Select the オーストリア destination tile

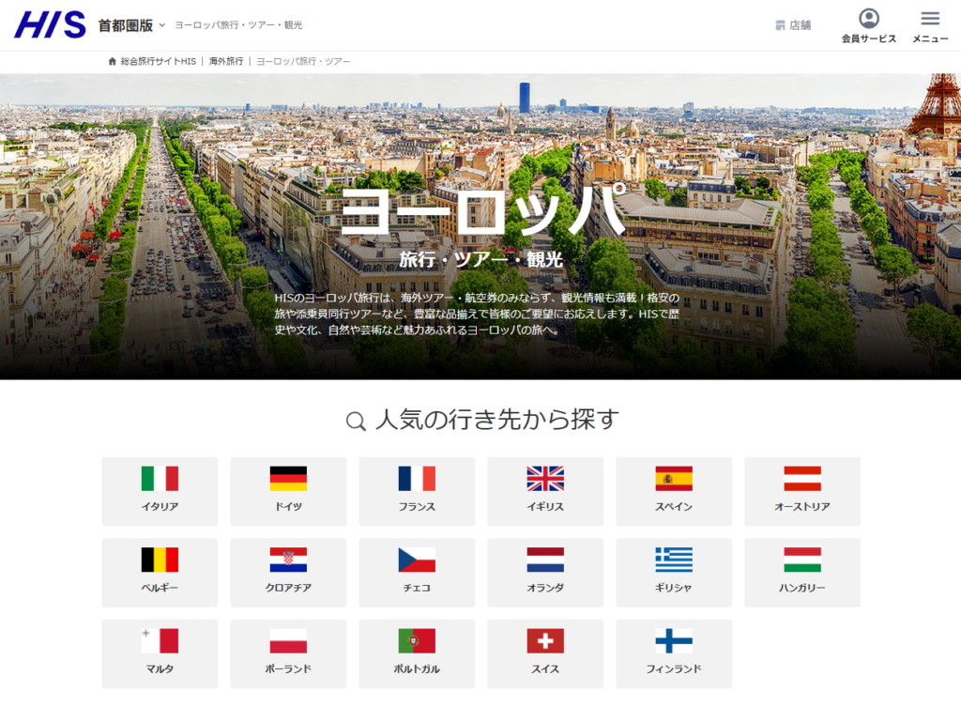pos(802,491)
